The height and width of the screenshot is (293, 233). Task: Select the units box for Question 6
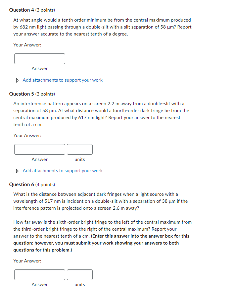click(79, 274)
